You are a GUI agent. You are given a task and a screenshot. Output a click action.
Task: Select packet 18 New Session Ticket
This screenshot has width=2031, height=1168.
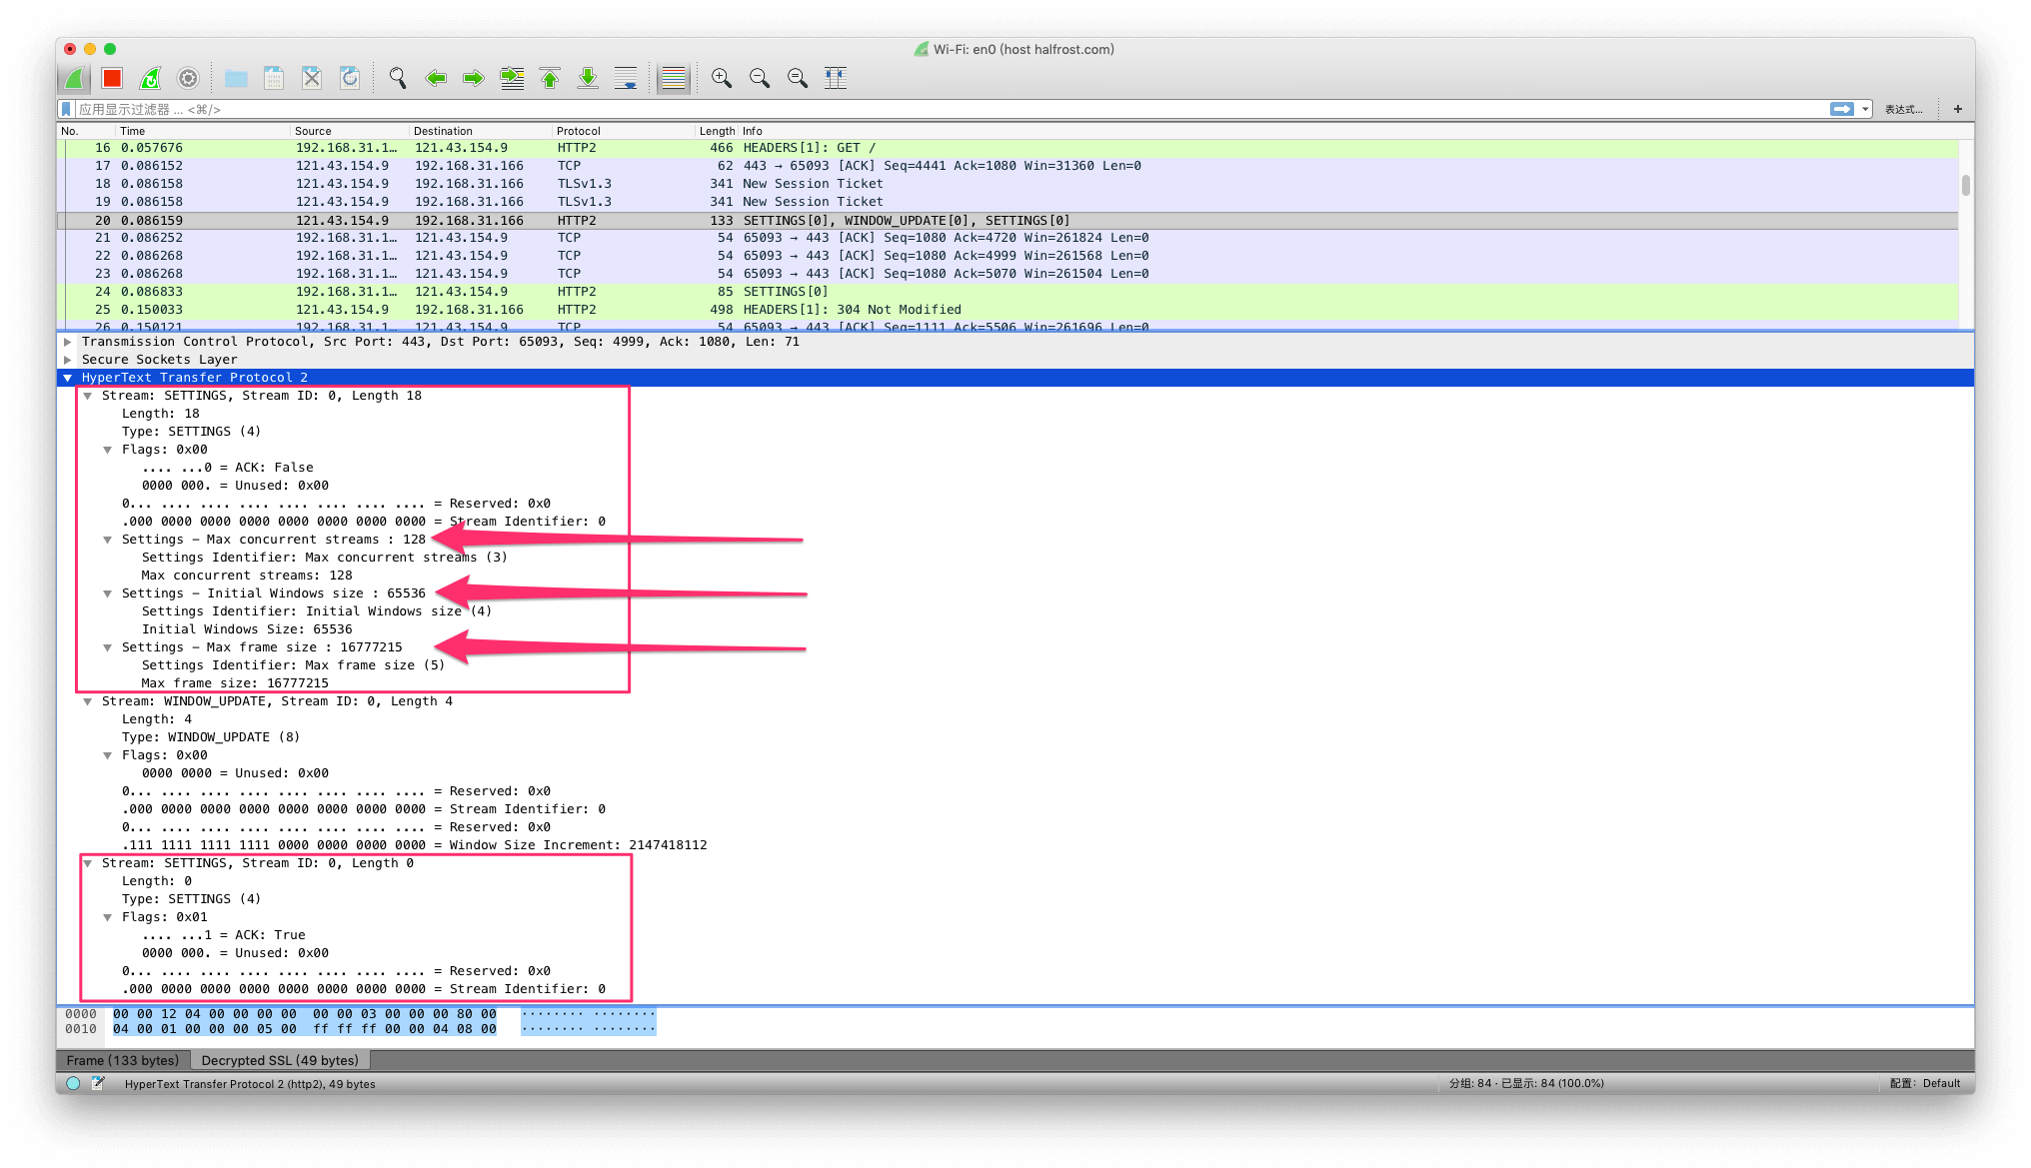click(1008, 184)
